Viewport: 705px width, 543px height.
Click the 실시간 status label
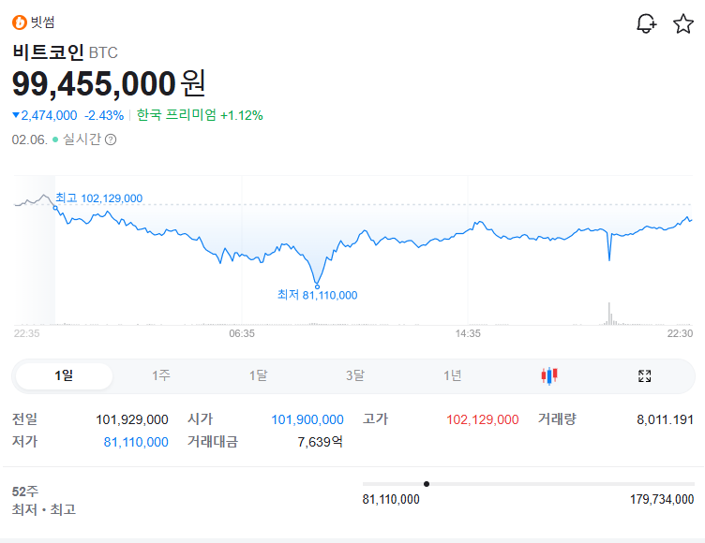(x=82, y=139)
